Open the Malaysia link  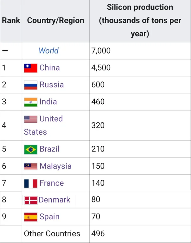(55, 166)
